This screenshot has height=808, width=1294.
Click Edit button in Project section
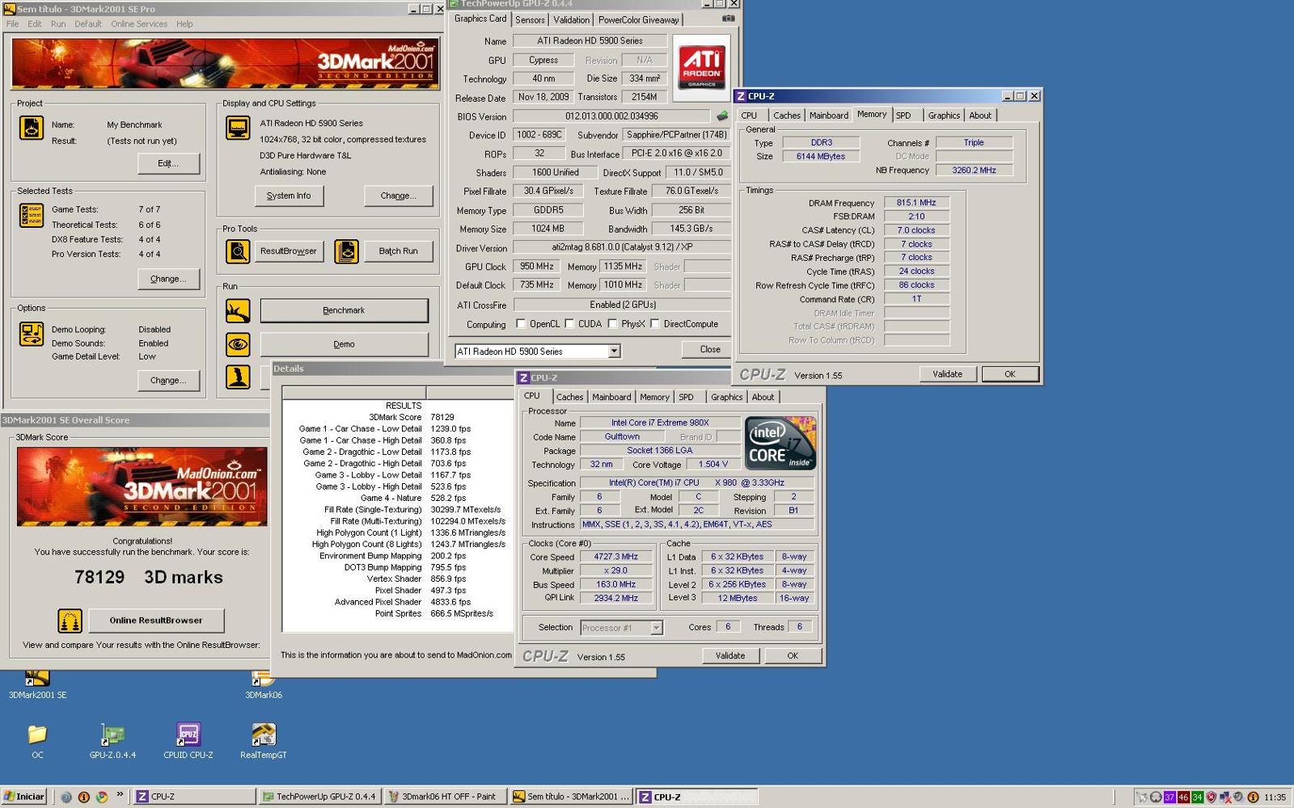click(x=168, y=163)
